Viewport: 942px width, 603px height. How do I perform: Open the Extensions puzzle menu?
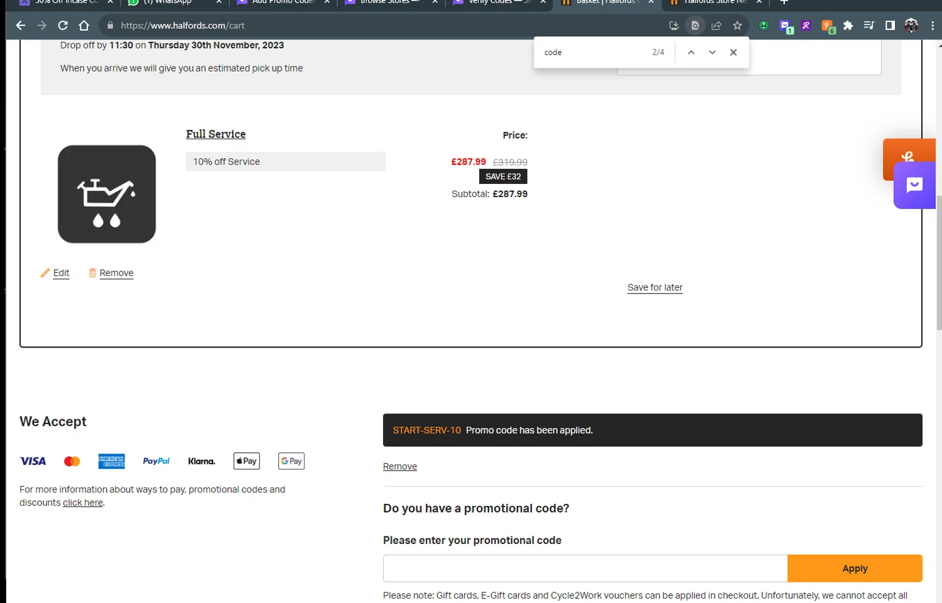848,26
